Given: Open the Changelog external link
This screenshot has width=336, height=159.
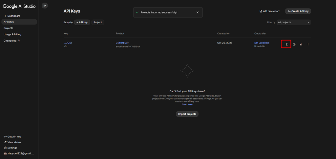Looking at the screenshot, I should pyautogui.click(x=11, y=41).
